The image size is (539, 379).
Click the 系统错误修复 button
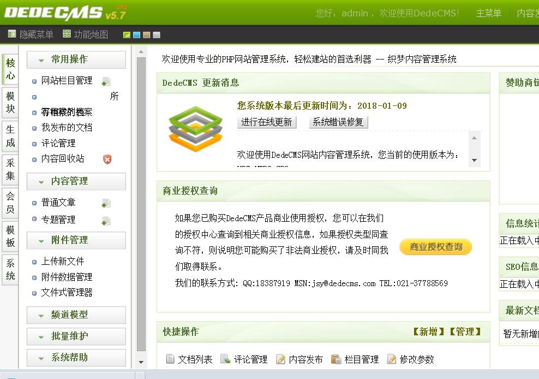[x=338, y=122]
